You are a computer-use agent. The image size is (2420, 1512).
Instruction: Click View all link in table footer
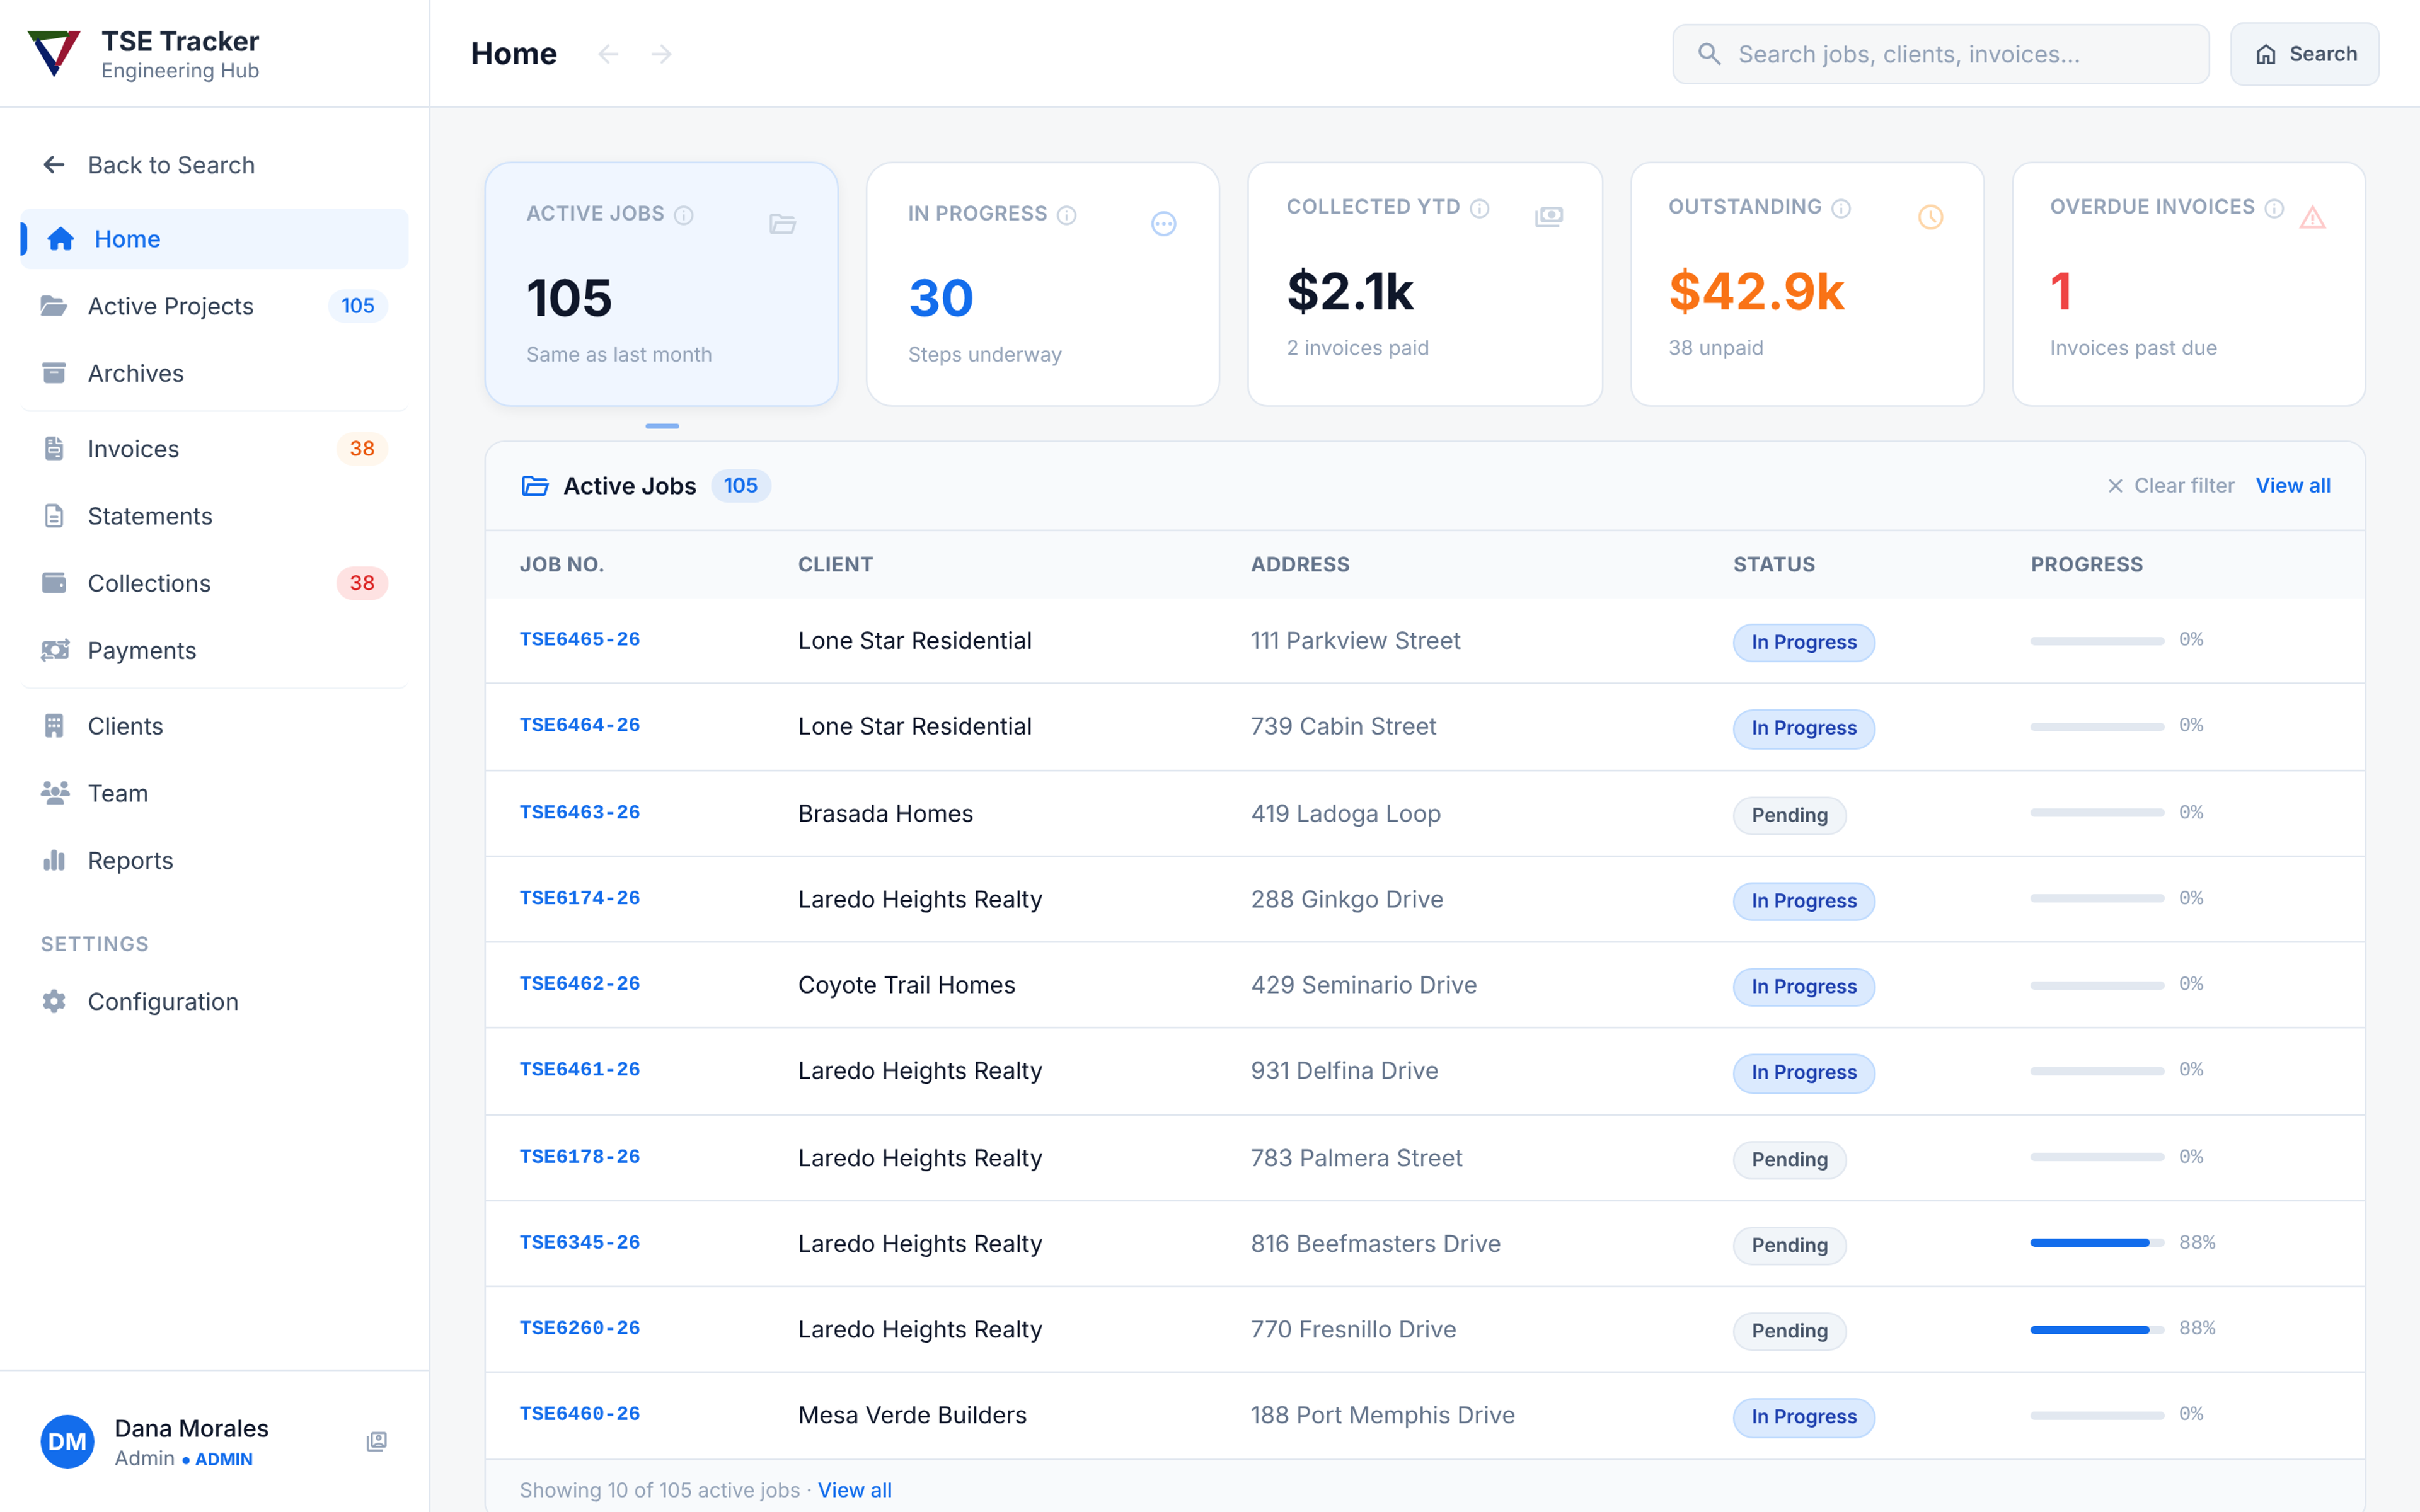[x=854, y=1490]
